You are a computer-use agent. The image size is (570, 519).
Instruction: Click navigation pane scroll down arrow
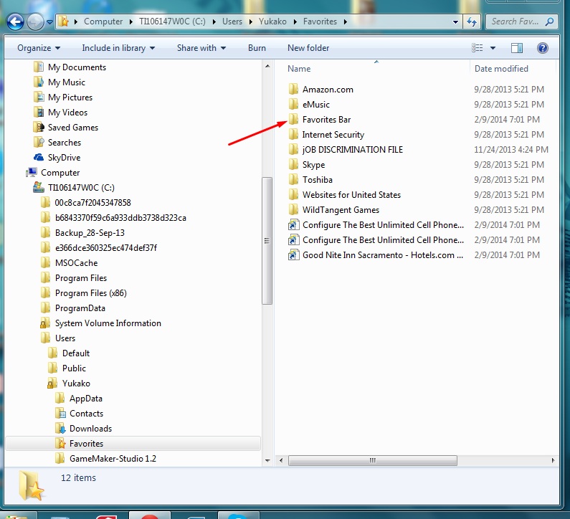267,460
